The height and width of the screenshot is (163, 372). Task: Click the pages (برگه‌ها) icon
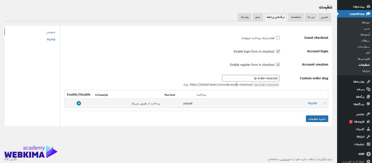coord(368,97)
